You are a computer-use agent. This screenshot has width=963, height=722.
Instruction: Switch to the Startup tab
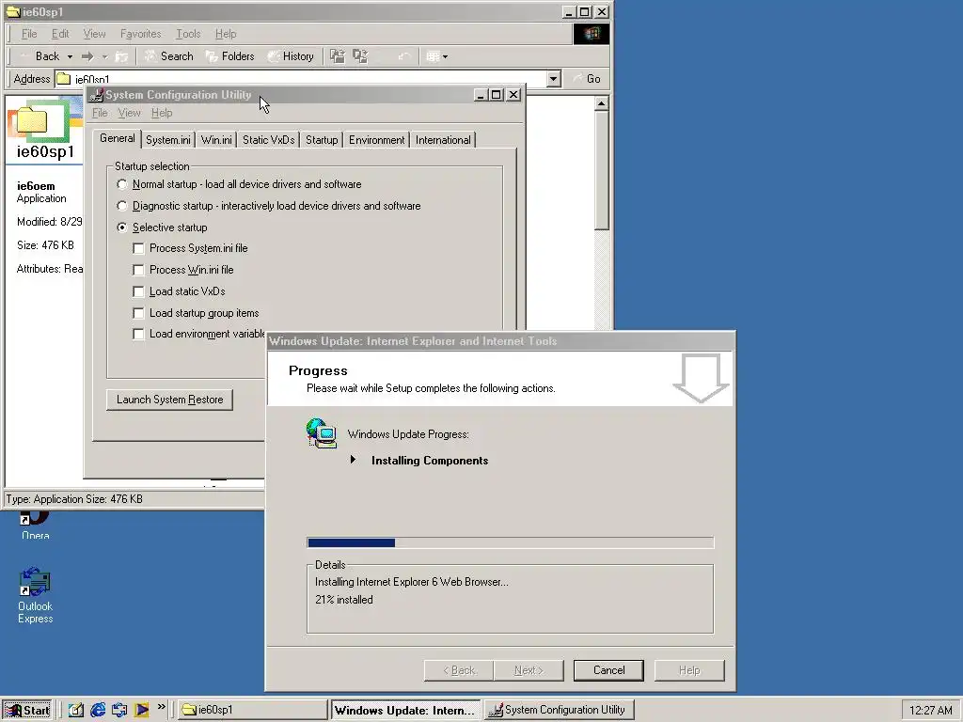322,140
